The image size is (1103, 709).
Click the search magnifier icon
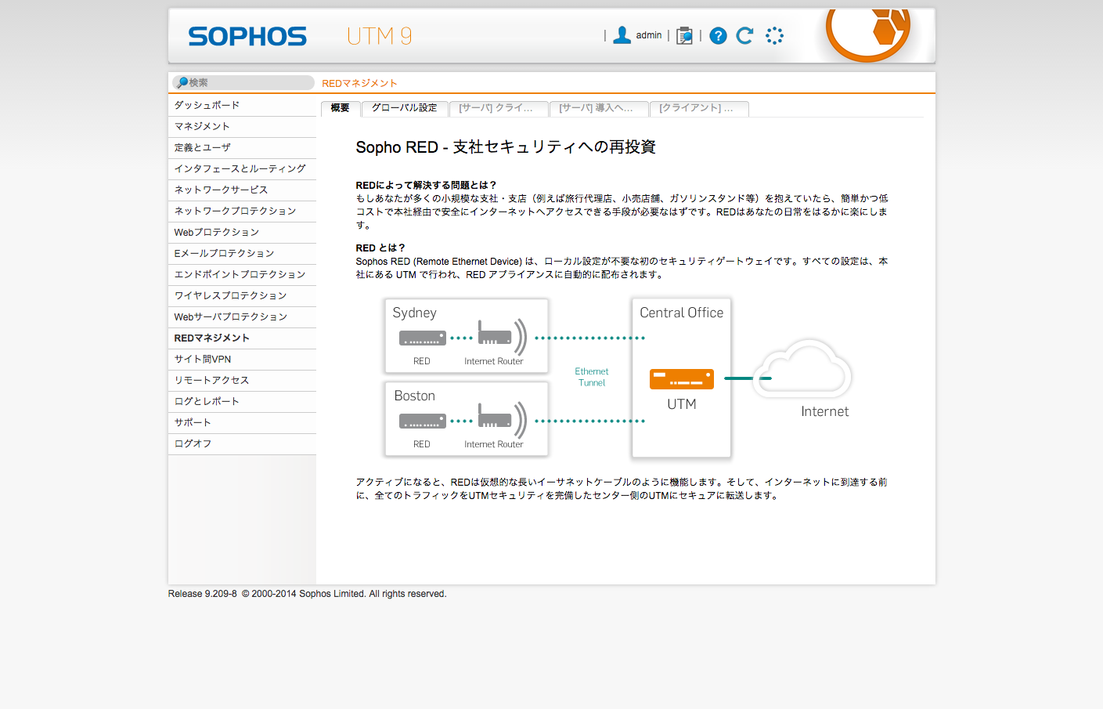tap(182, 82)
